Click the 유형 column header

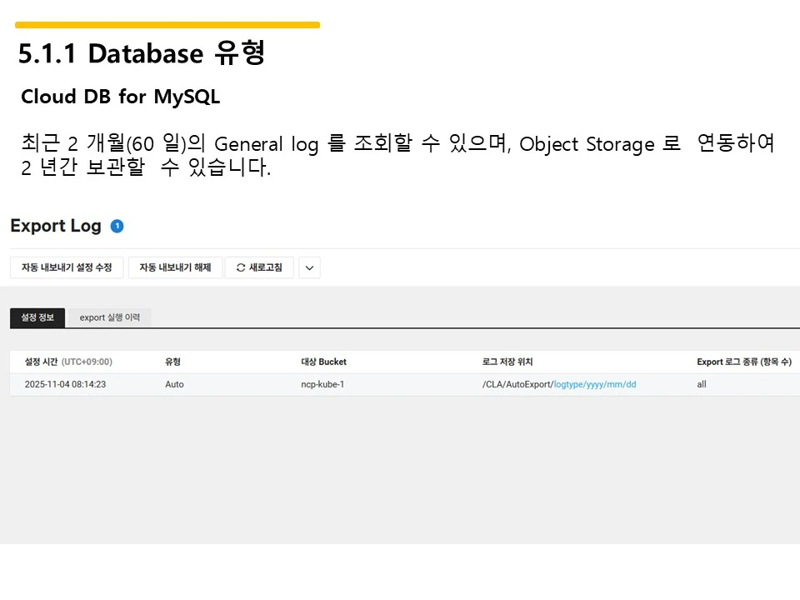[172, 361]
